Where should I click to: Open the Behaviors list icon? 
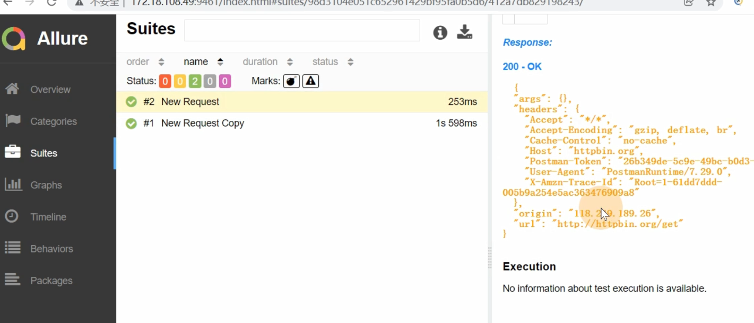[13, 248]
